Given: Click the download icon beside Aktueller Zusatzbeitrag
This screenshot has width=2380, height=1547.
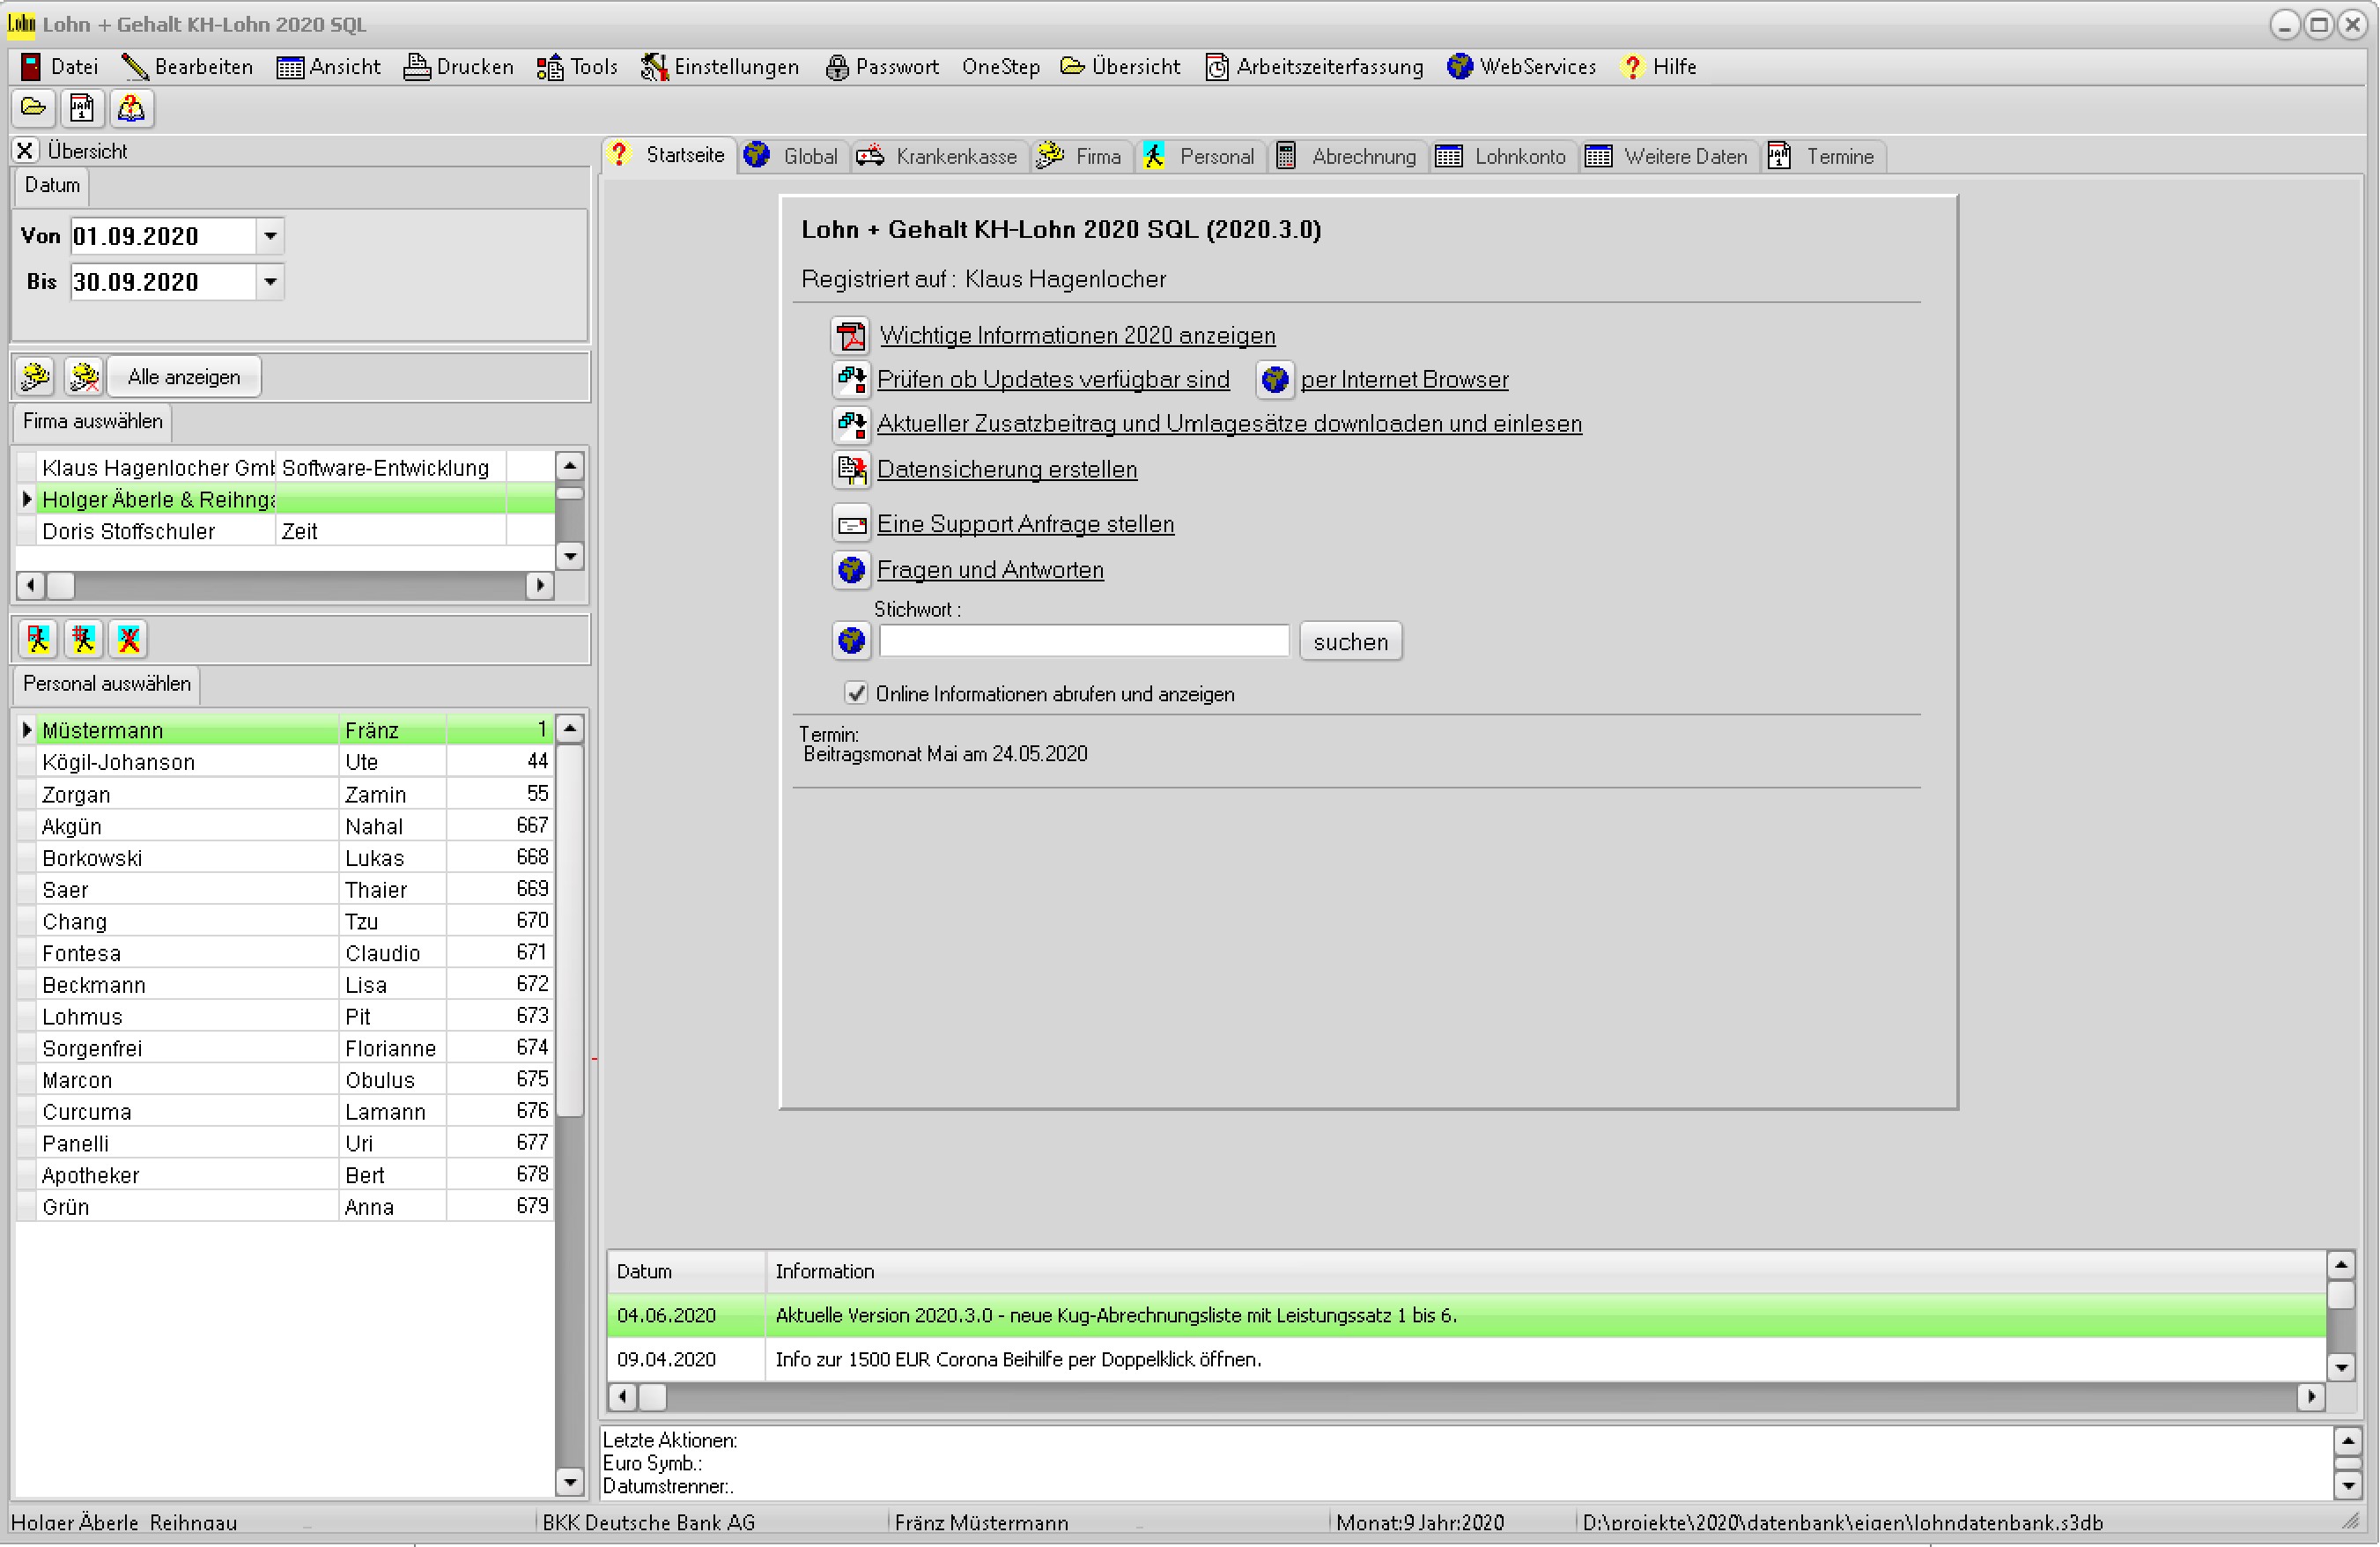Looking at the screenshot, I should pos(851,424).
